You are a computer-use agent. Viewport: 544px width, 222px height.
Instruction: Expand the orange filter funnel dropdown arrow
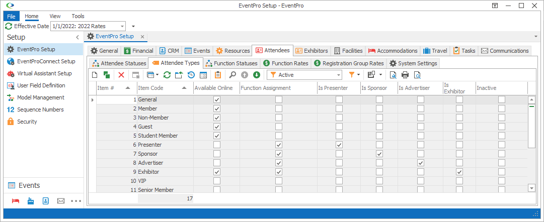pyautogui.click(x=358, y=74)
